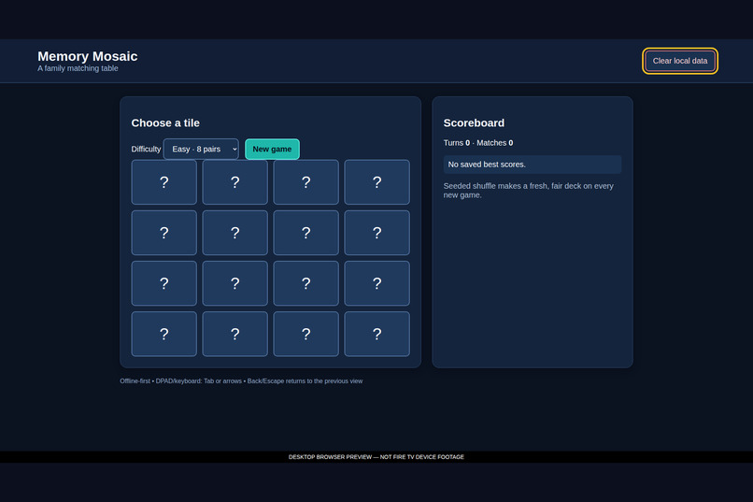The height and width of the screenshot is (502, 753).
Task: Turn over the first tile in bottom row
Action: click(163, 334)
